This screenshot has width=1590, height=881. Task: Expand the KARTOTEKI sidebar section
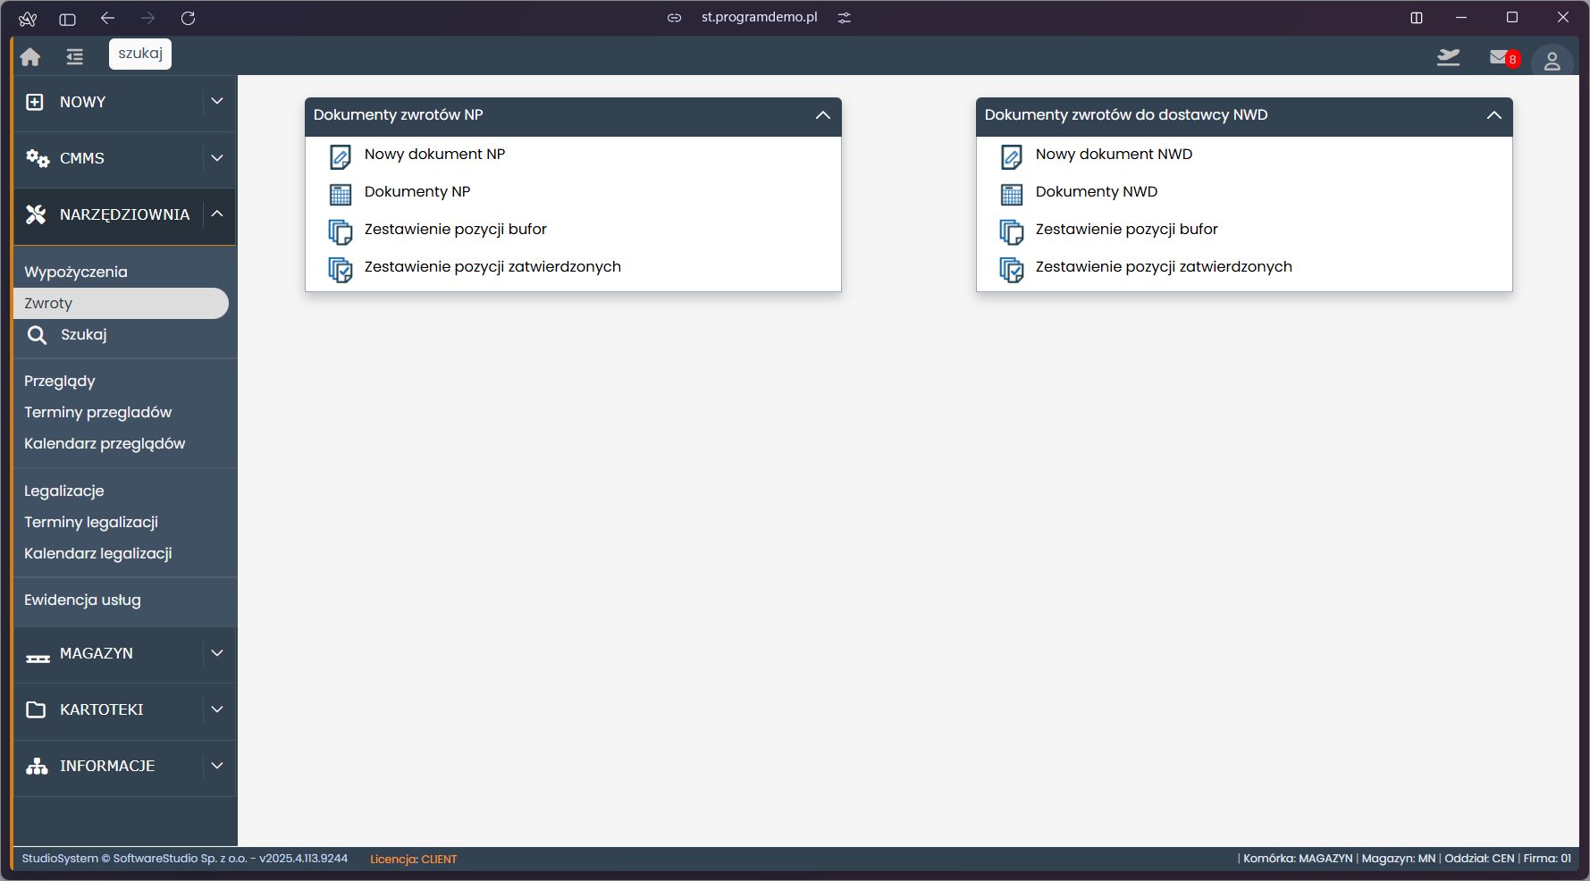pos(216,709)
